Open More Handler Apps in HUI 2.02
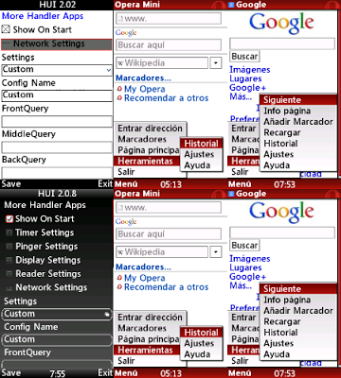 point(43,16)
